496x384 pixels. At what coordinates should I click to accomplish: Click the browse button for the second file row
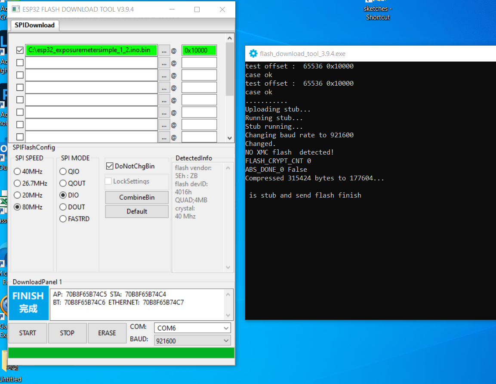(164, 63)
